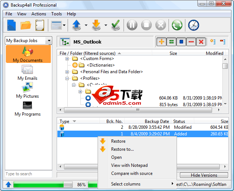Screen dimensions: 234x191
Task: Select the My Documents group
Action: pyautogui.click(x=28, y=54)
